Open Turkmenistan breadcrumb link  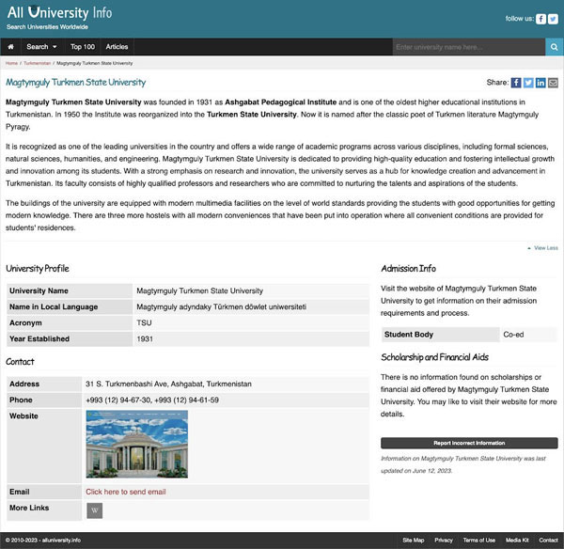point(37,63)
